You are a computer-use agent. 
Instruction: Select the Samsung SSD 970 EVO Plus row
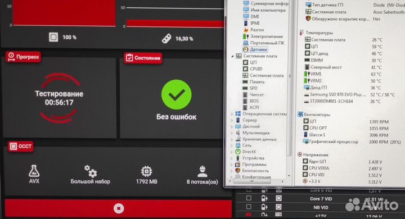pyautogui.click(x=349, y=95)
